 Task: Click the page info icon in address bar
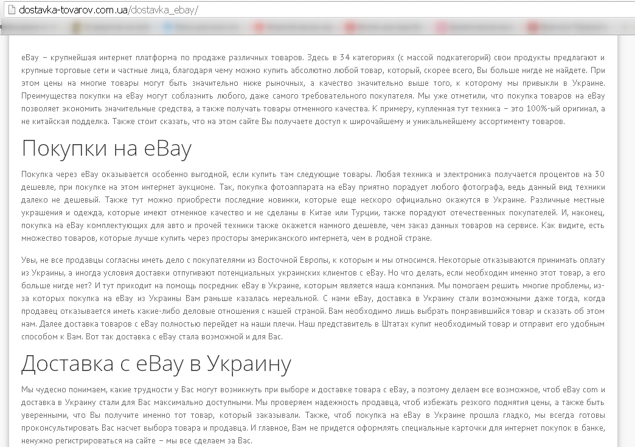coord(12,10)
